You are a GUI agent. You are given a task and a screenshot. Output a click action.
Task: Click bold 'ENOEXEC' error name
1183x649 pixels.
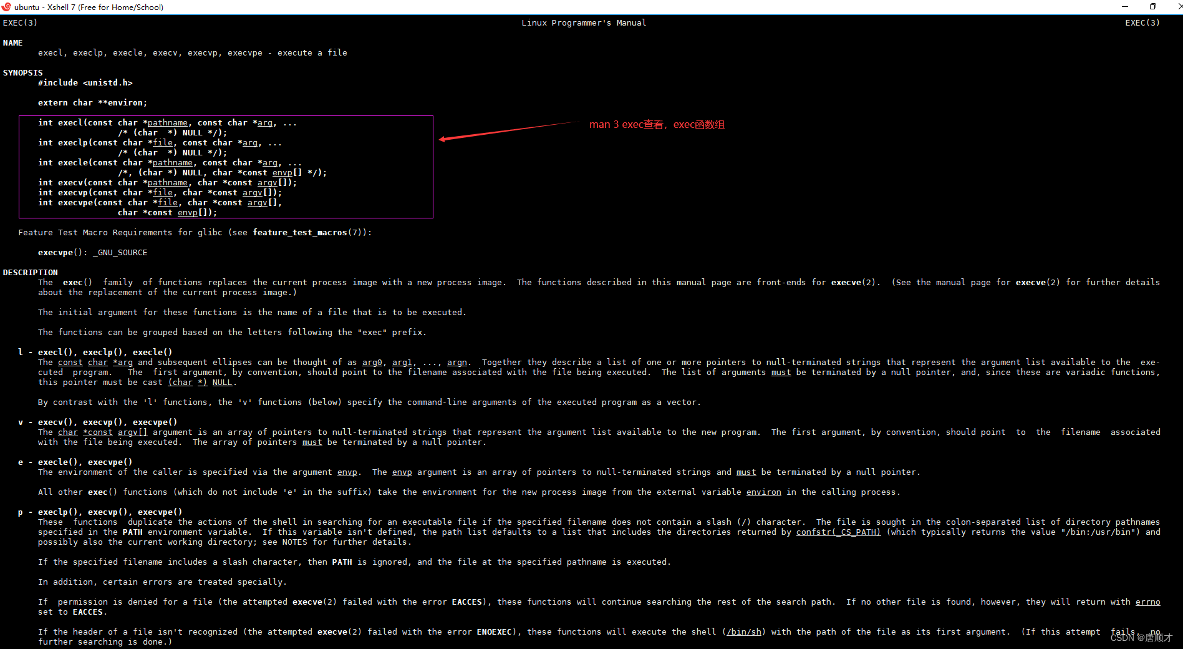[x=495, y=632]
